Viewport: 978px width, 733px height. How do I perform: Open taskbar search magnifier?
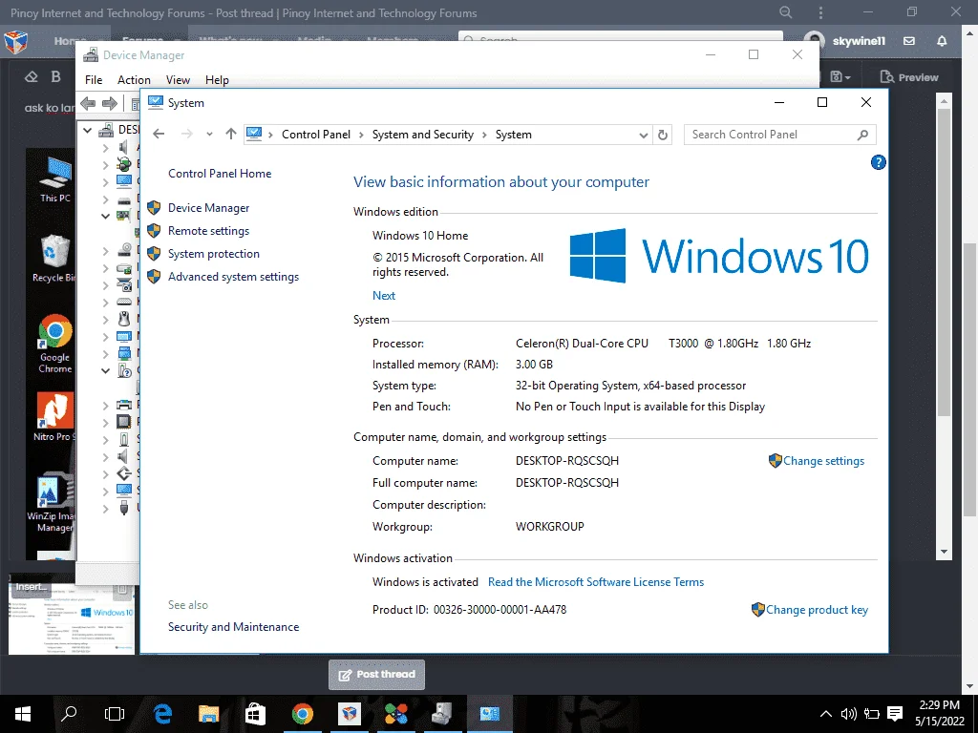tap(69, 714)
